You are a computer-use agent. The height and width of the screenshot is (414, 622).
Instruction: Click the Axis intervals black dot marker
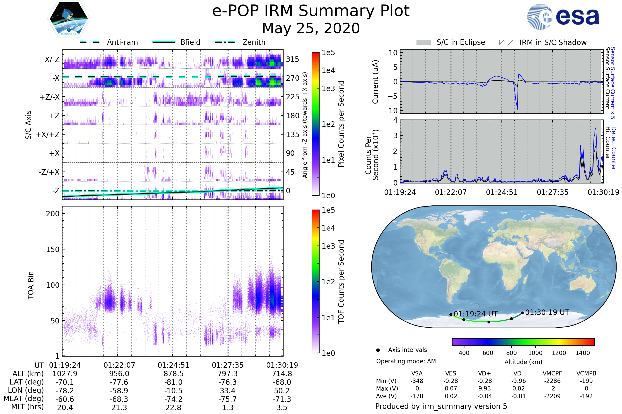(378, 350)
